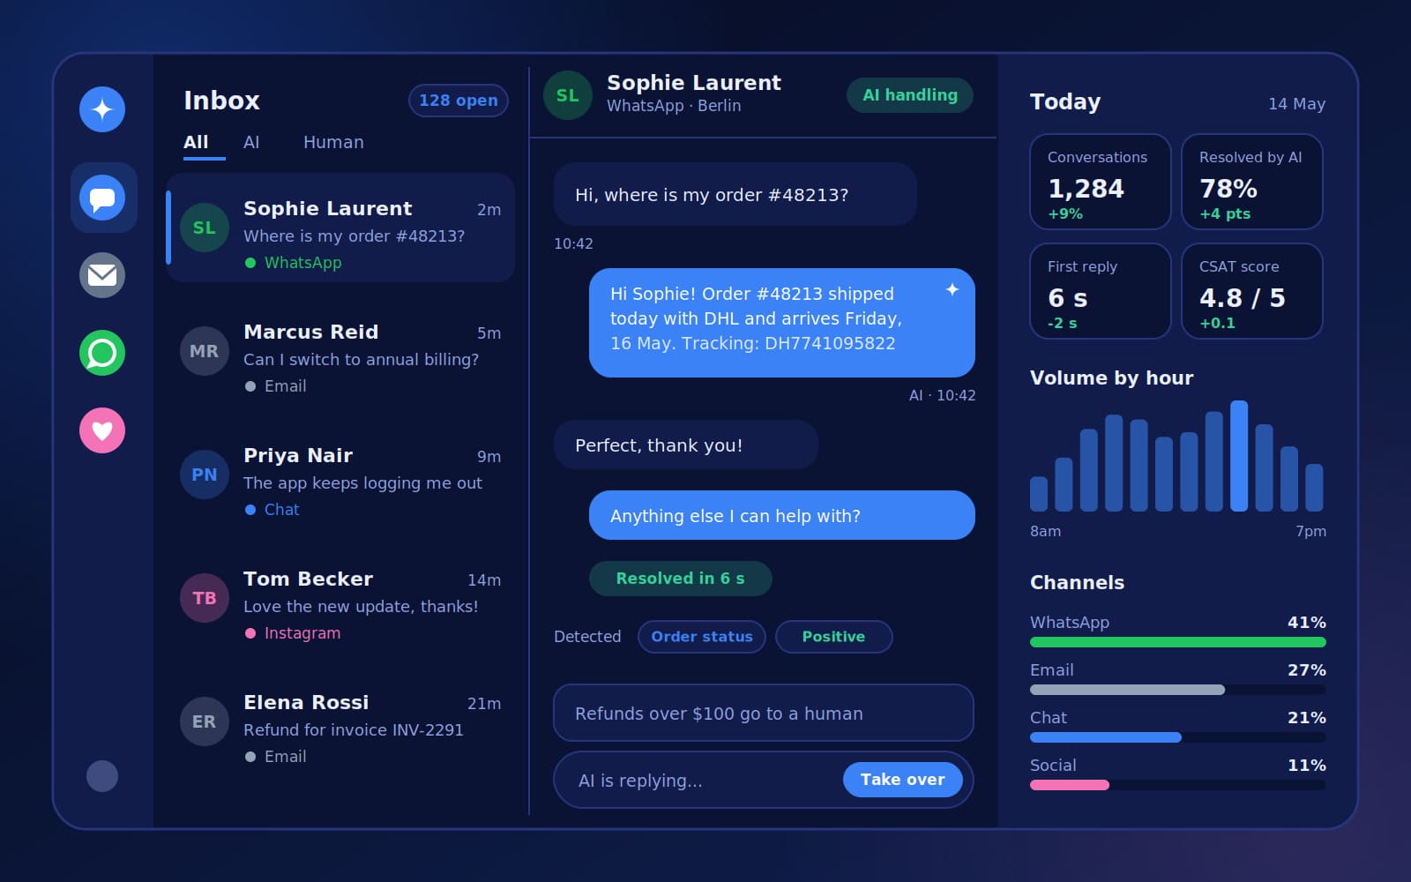Click the Resolved in 6 s badge

681,579
